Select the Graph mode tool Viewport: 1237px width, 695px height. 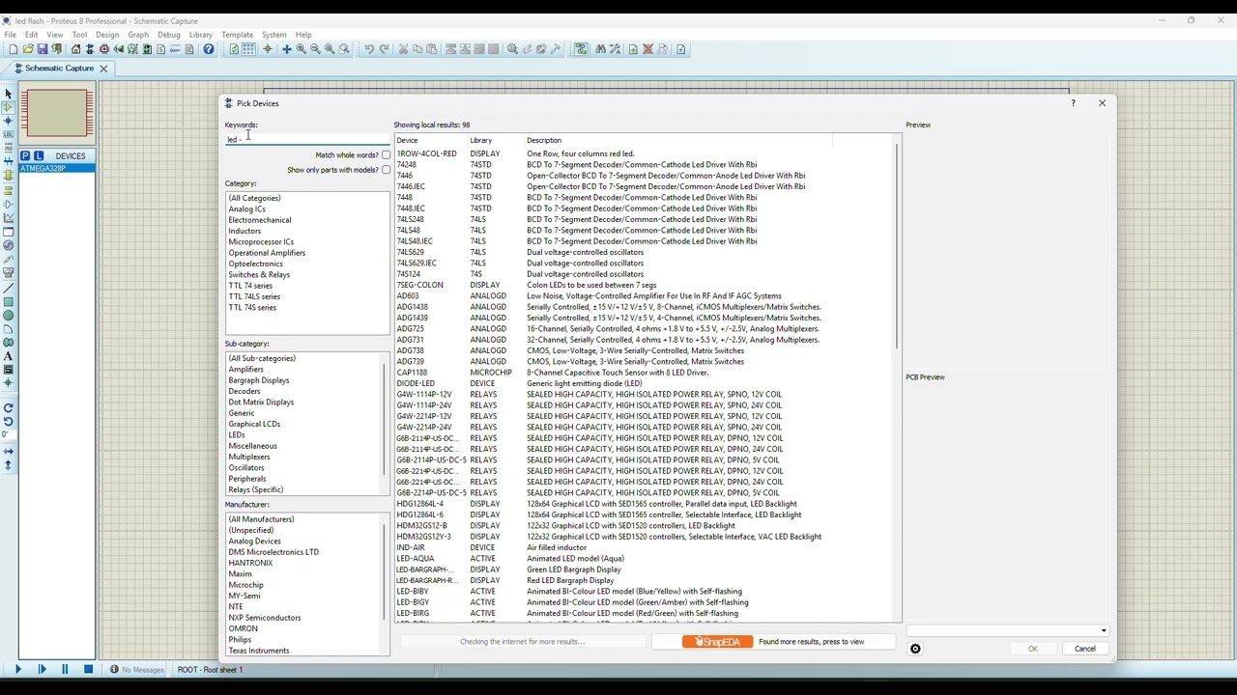9,217
